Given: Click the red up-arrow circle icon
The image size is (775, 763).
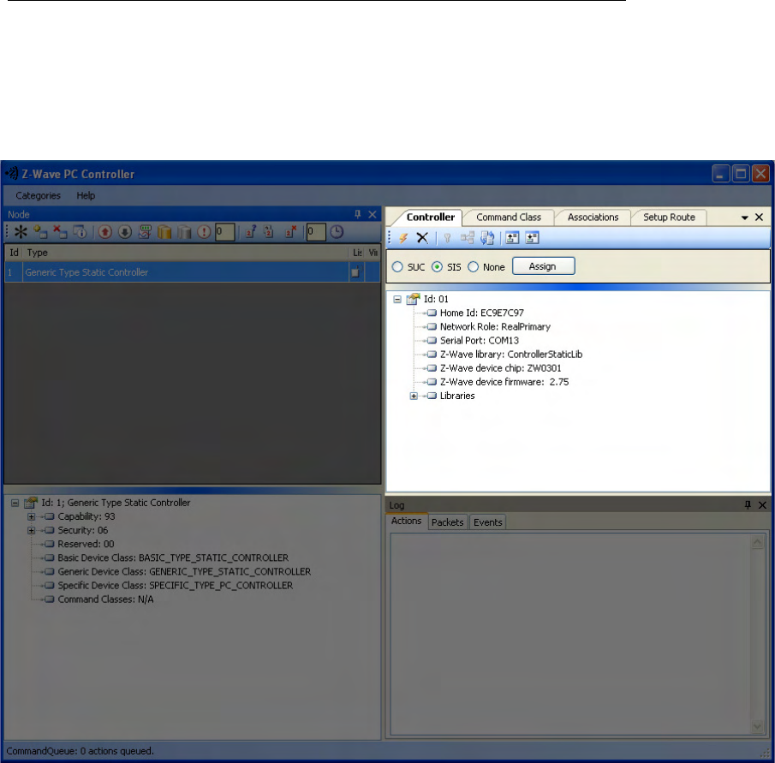Looking at the screenshot, I should coord(104,232).
